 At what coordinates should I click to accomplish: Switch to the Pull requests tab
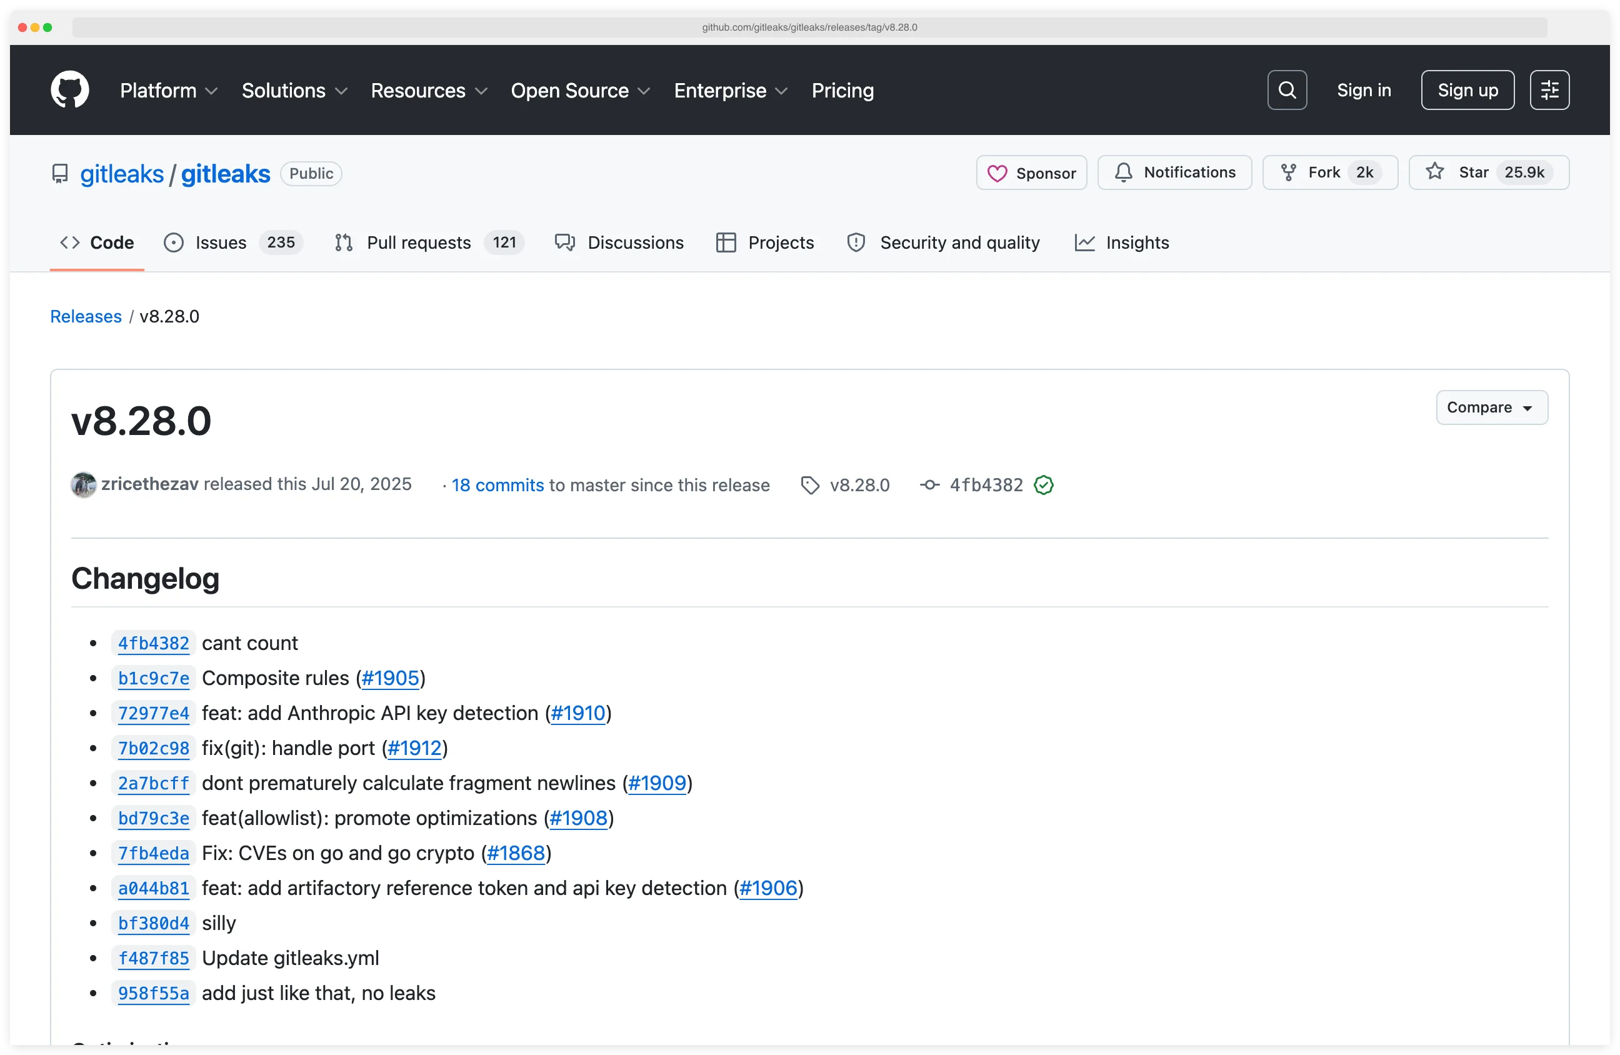click(x=418, y=242)
